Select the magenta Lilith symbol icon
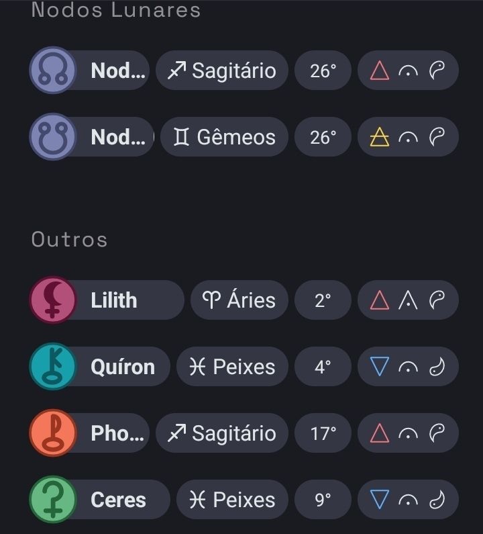This screenshot has height=534, width=483. (x=52, y=300)
